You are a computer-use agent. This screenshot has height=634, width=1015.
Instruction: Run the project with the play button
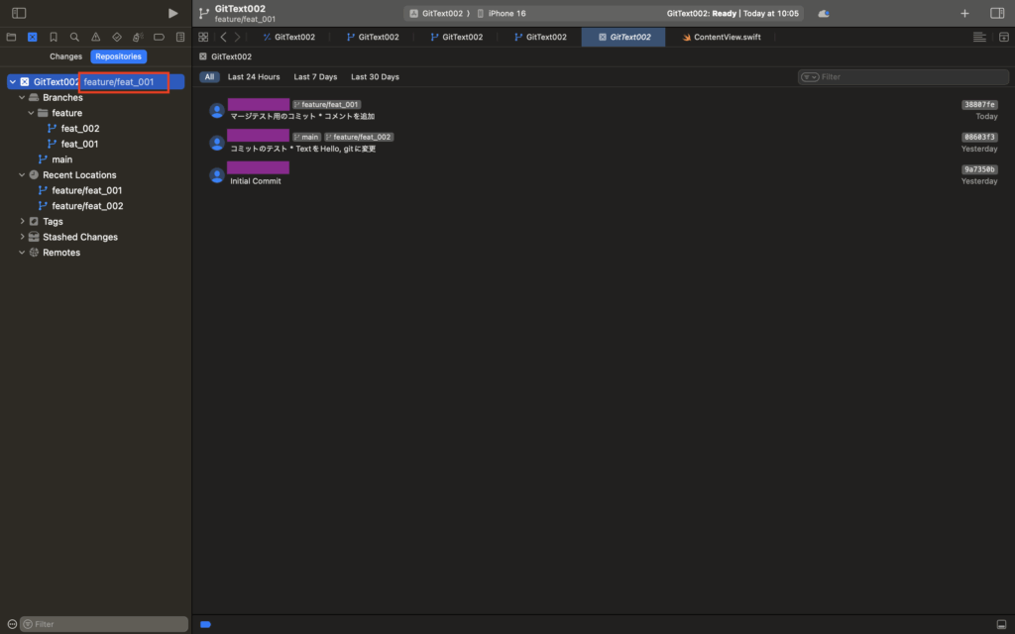coord(172,13)
